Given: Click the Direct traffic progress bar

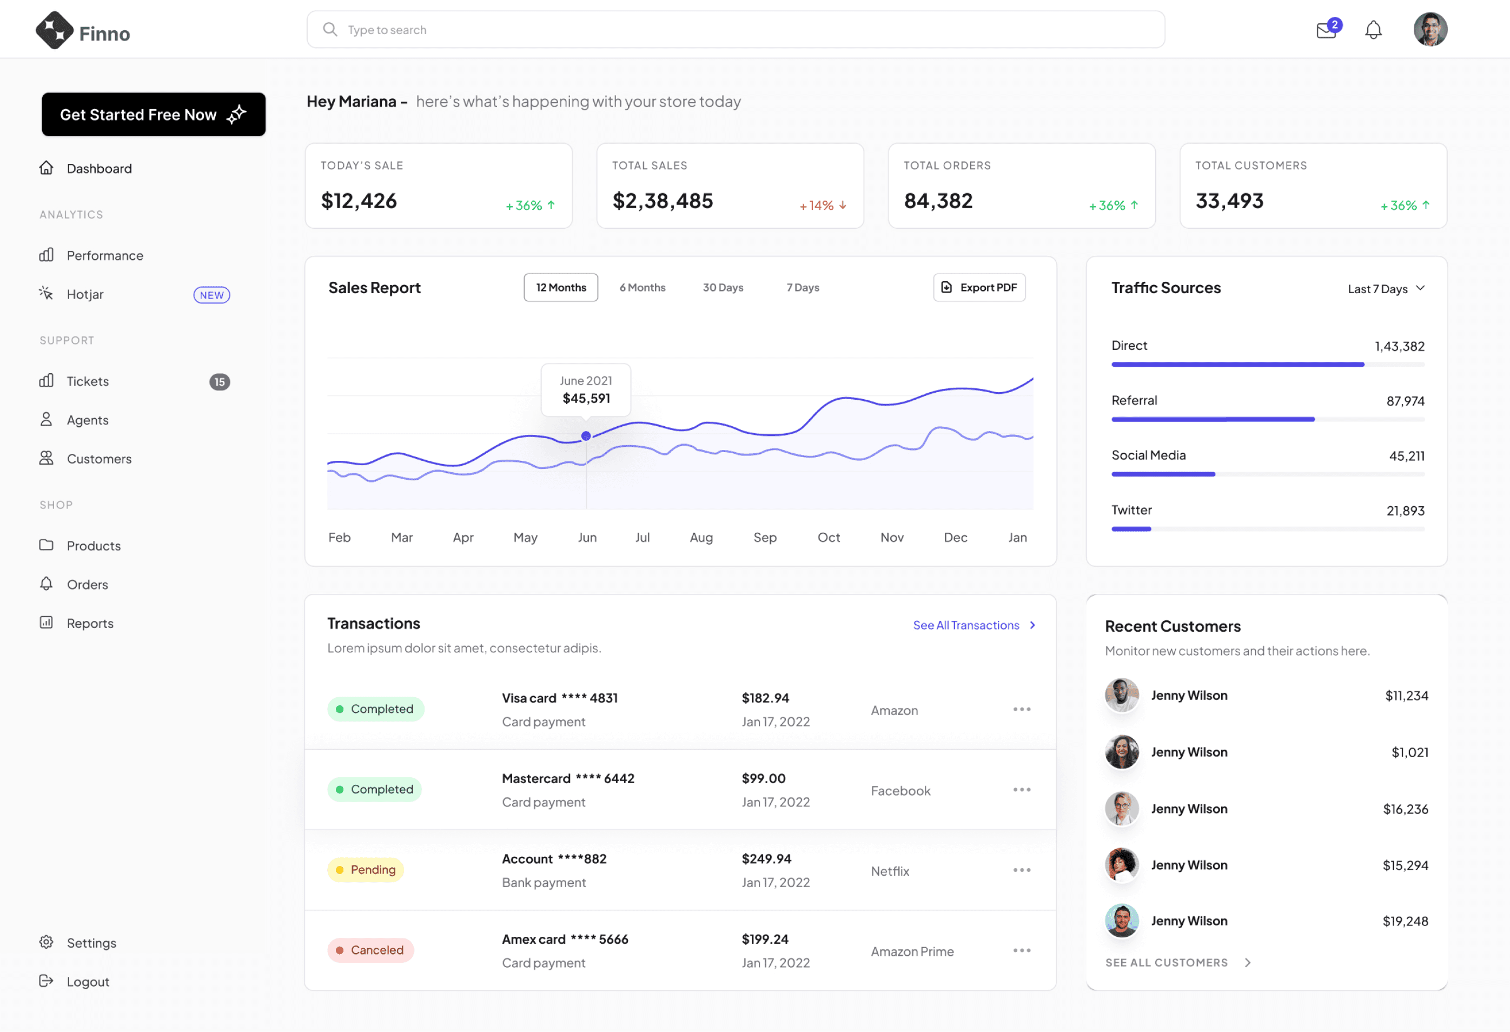Looking at the screenshot, I should point(1268,365).
